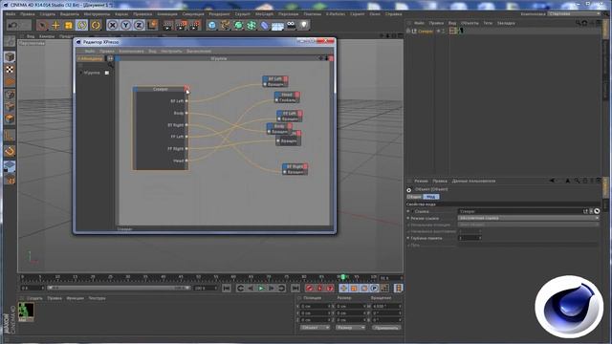Toggle the X axis lock
The width and height of the screenshot is (612, 344).
(x=113, y=26)
